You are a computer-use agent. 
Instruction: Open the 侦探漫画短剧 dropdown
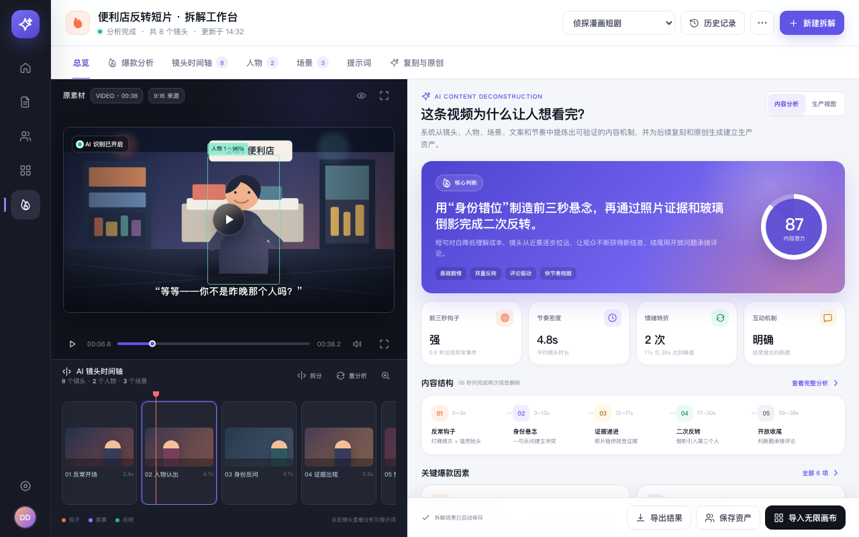pos(619,23)
